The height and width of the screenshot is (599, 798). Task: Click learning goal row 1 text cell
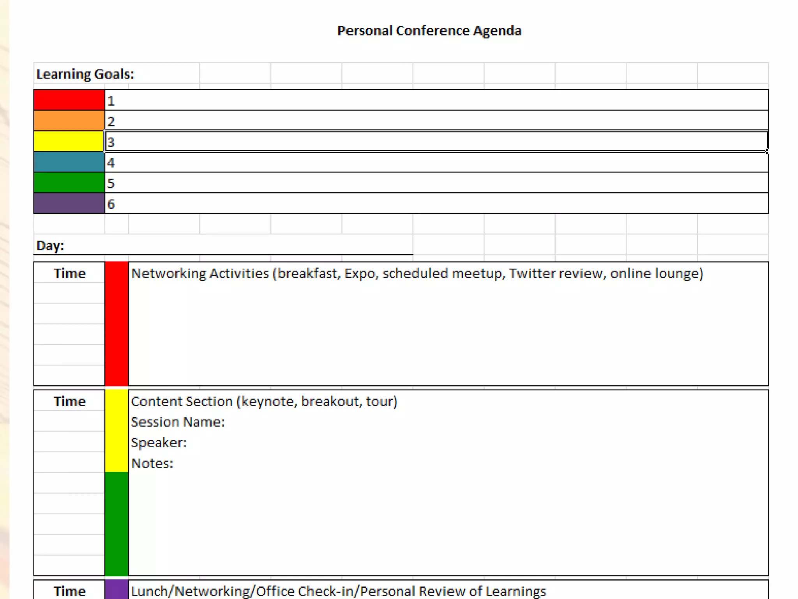click(436, 100)
